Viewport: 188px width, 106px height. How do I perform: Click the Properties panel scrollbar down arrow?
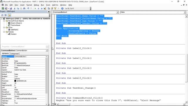[46, 104]
